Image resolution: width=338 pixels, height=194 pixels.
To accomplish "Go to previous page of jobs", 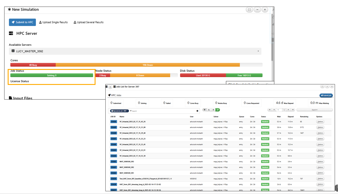I will click(274, 110).
